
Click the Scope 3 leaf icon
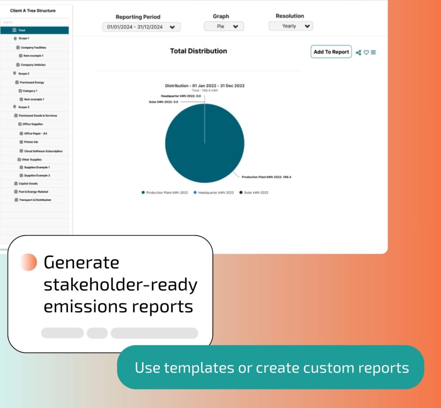[15, 107]
